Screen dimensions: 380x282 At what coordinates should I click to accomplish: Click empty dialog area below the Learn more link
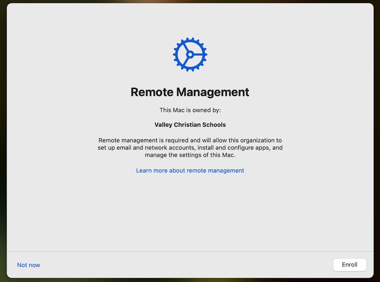click(190, 211)
